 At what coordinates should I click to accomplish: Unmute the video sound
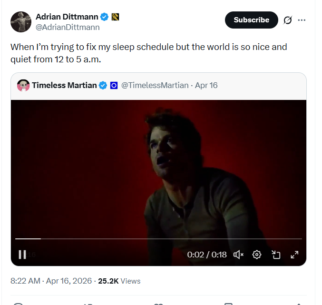tap(238, 255)
